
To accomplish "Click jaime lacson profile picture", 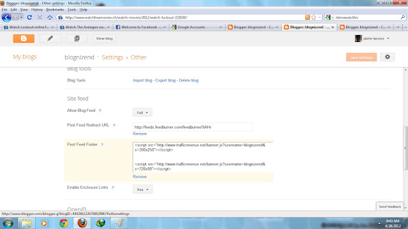I will [358, 38].
